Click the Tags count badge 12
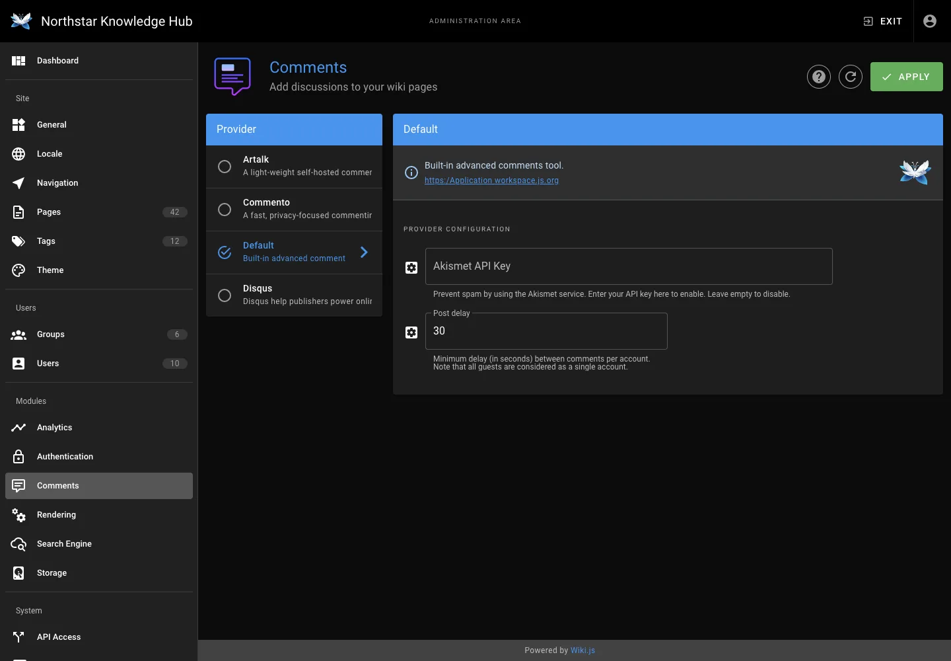Image resolution: width=951 pixels, height=661 pixels. [175, 241]
